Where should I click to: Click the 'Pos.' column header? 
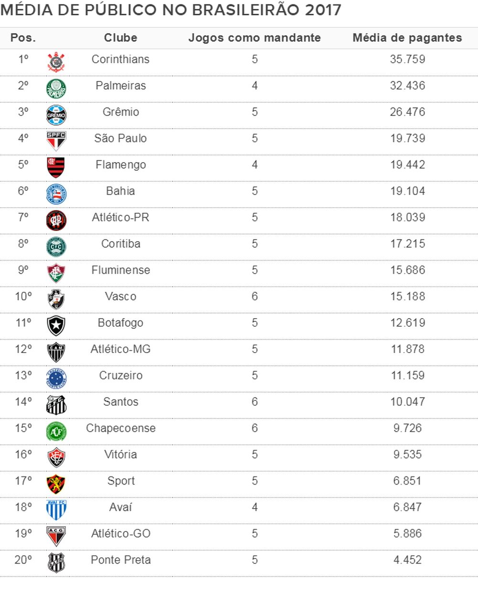(x=23, y=38)
